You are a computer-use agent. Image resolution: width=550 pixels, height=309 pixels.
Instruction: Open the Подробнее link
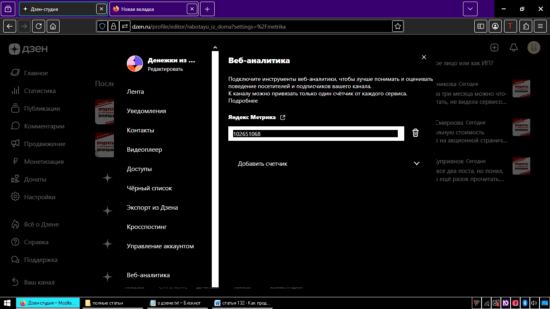point(243,101)
